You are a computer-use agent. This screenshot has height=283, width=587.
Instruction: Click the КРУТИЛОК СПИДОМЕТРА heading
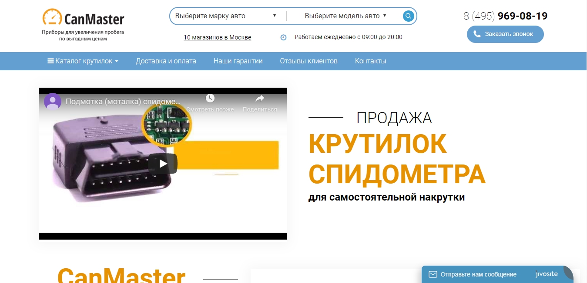(x=397, y=158)
